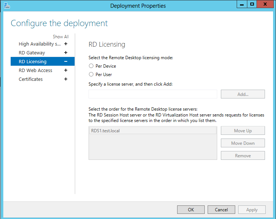Image resolution: width=276 pixels, height=219 pixels.
Task: Open the RD Gateway settings page
Action: [x=32, y=53]
